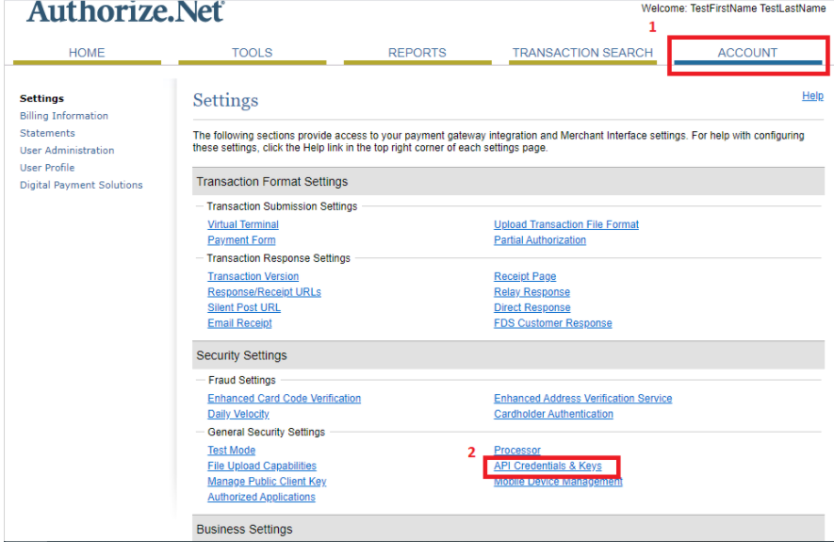Select Settings in the sidebar
The width and height of the screenshot is (834, 542).
click(41, 98)
